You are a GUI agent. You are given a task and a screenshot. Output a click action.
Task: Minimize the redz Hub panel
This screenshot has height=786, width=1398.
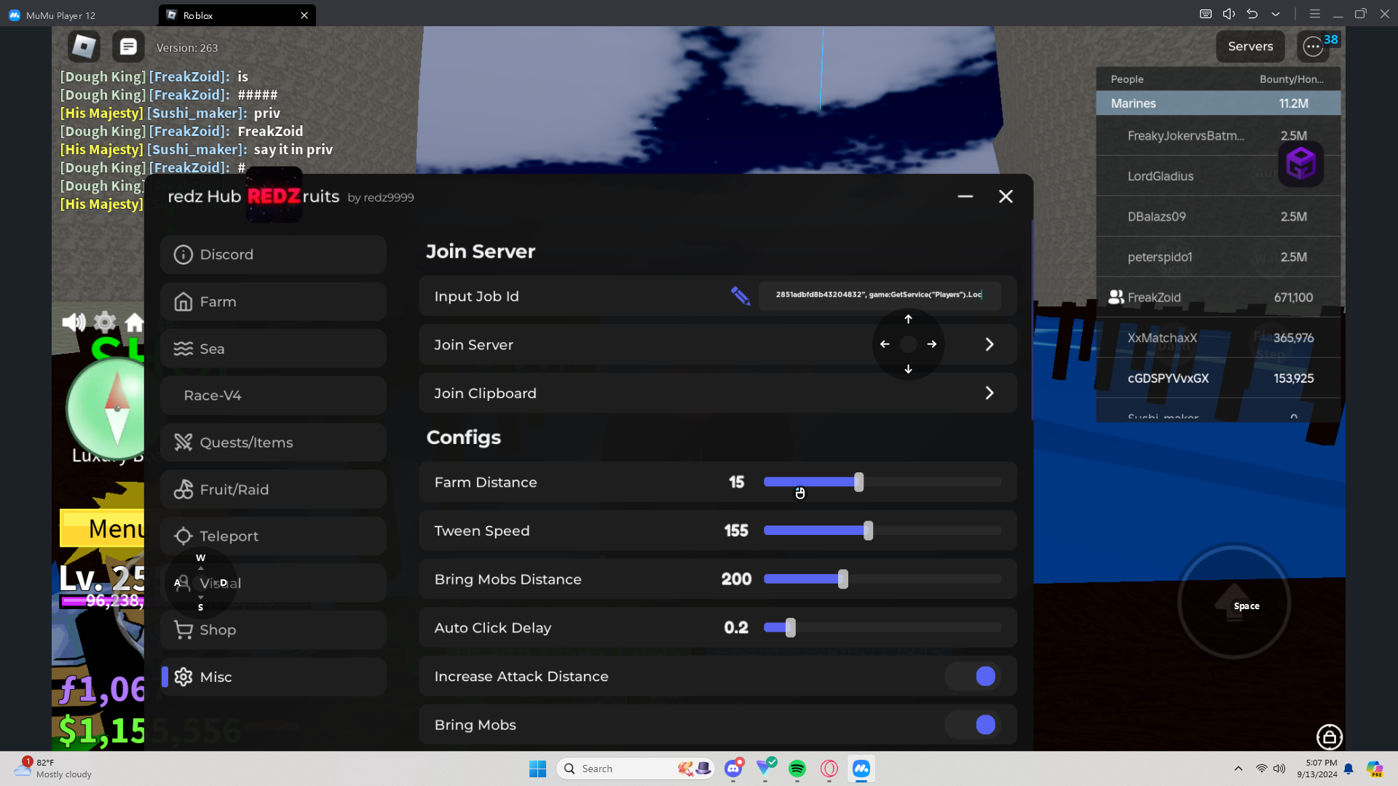(x=965, y=196)
